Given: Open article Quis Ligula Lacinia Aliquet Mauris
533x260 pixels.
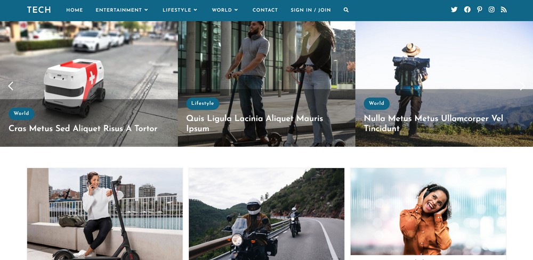Looking at the screenshot, I should coord(255,123).
